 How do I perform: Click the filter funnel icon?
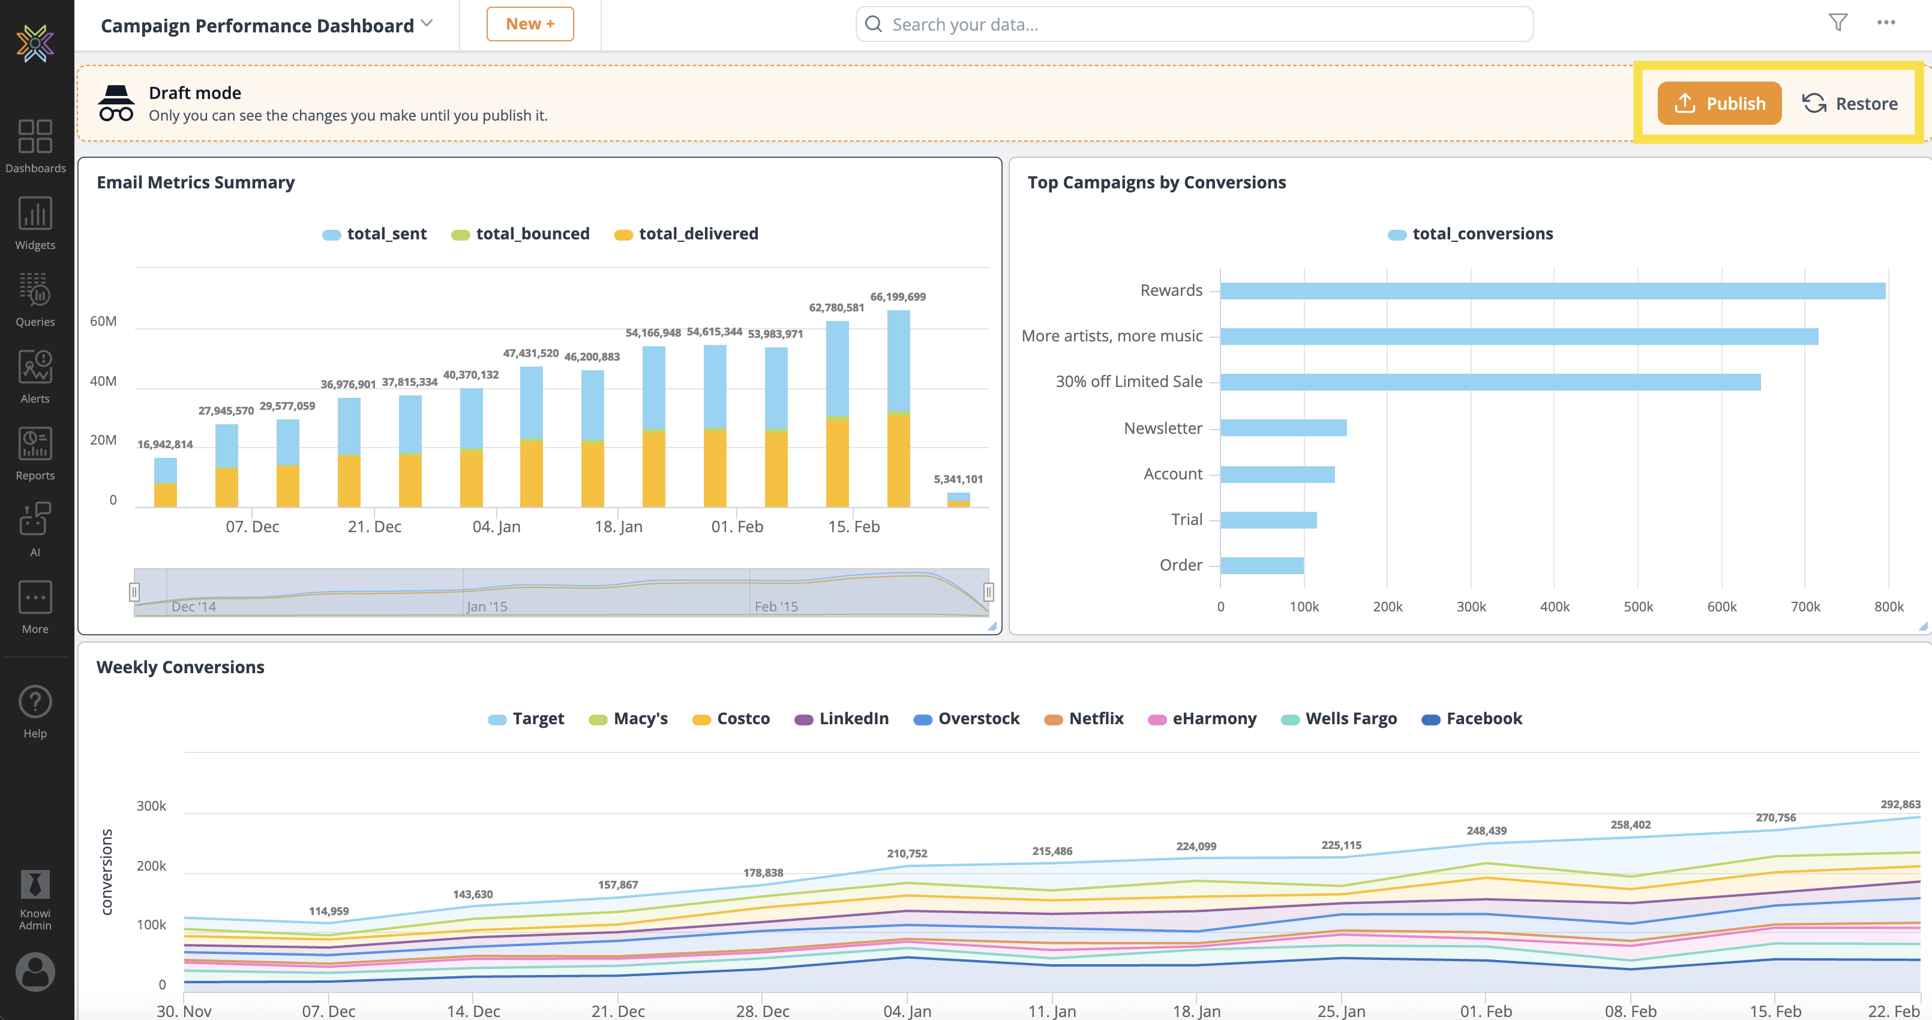tap(1837, 23)
